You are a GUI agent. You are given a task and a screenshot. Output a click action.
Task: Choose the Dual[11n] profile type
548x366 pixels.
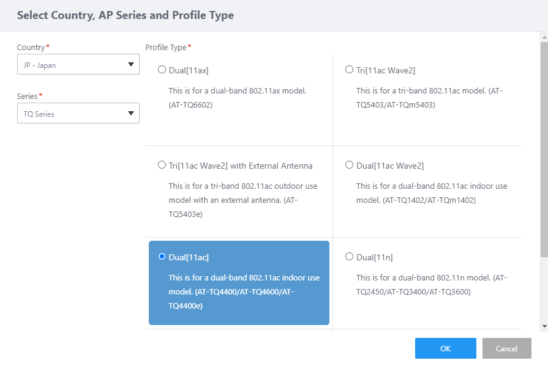point(349,257)
